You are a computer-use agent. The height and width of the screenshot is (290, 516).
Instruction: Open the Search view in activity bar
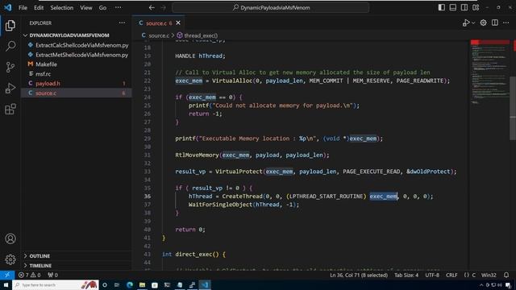coord(10,46)
